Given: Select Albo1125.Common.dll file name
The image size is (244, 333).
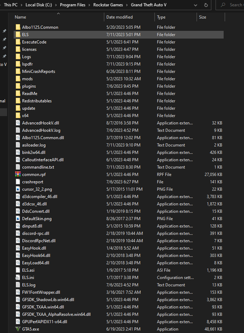Looking at the screenshot, I should pyautogui.click(x=43, y=138).
